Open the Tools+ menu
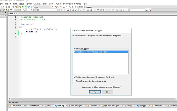The width and height of the screenshot is (177, 111). [51, 4]
